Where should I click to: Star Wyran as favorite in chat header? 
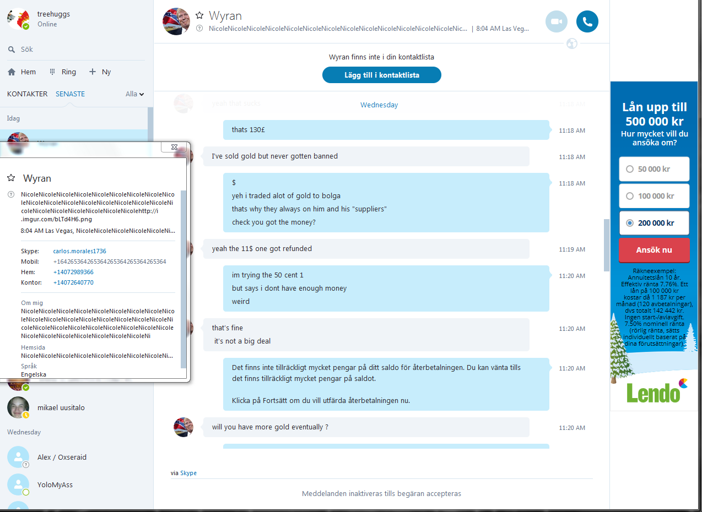199,15
